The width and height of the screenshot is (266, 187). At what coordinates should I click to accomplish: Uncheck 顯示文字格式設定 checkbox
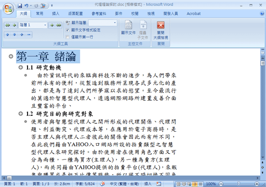pyautogui.click(x=67, y=30)
